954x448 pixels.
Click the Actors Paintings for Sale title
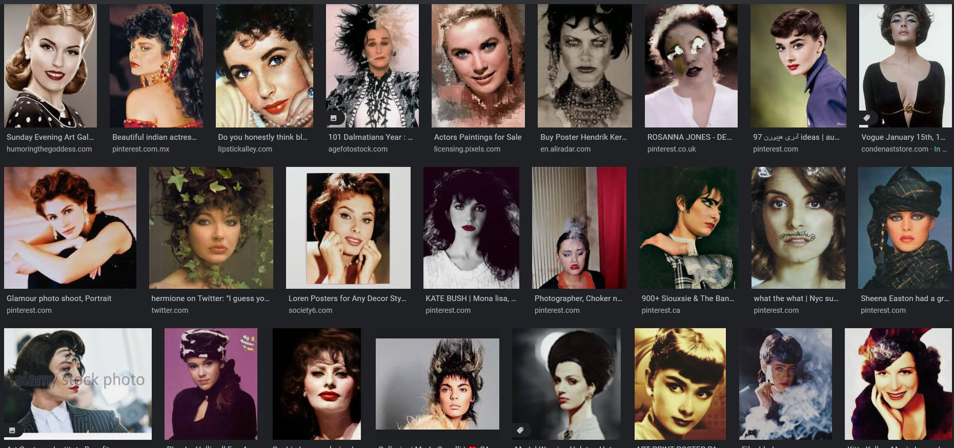pyautogui.click(x=478, y=137)
